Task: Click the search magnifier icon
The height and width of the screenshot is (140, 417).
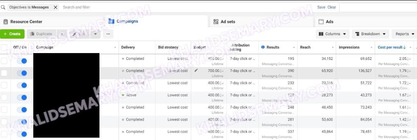Action: (x=3, y=7)
